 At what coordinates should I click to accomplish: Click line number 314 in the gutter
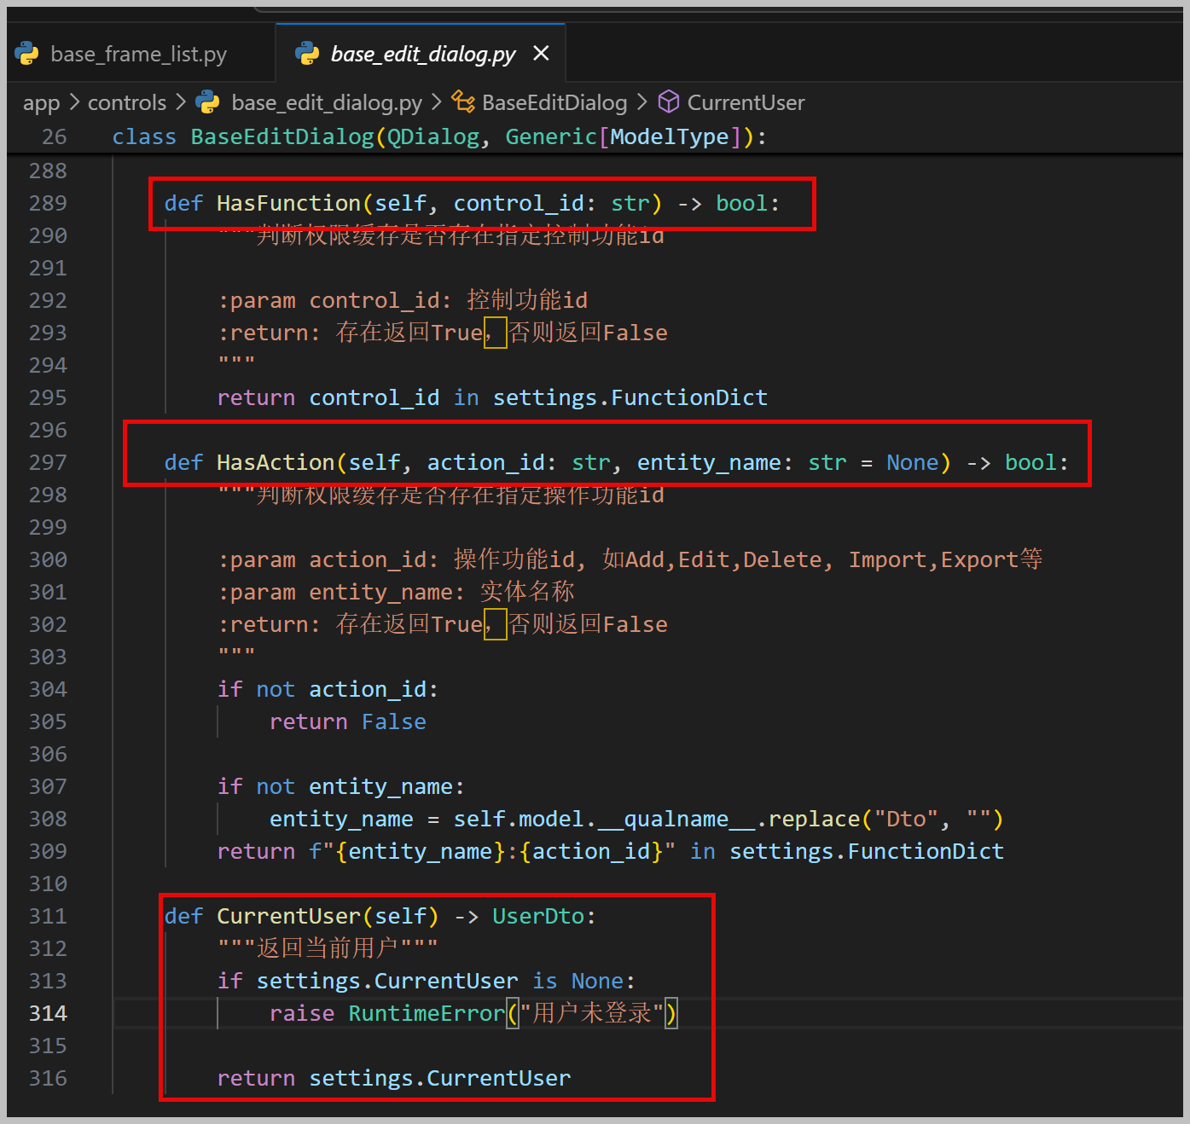48,1013
